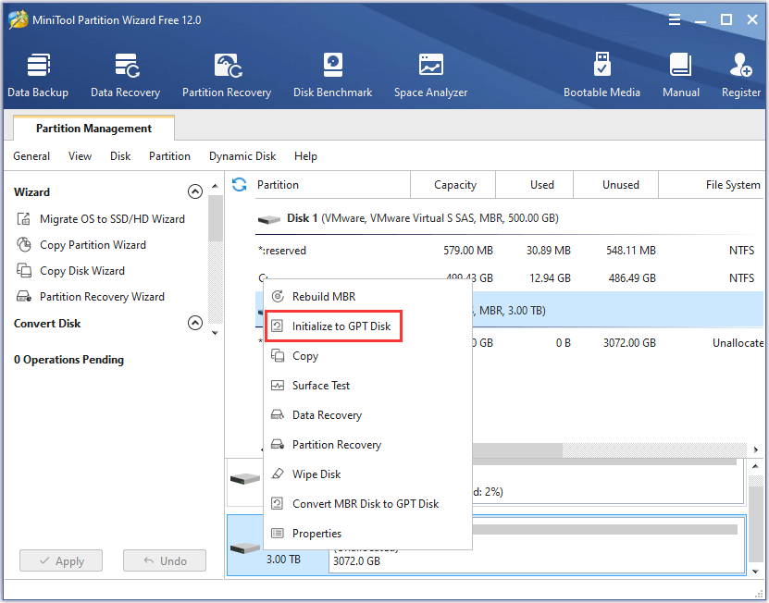Image resolution: width=769 pixels, height=603 pixels.
Task: Open the Partition menu
Action: (x=169, y=156)
